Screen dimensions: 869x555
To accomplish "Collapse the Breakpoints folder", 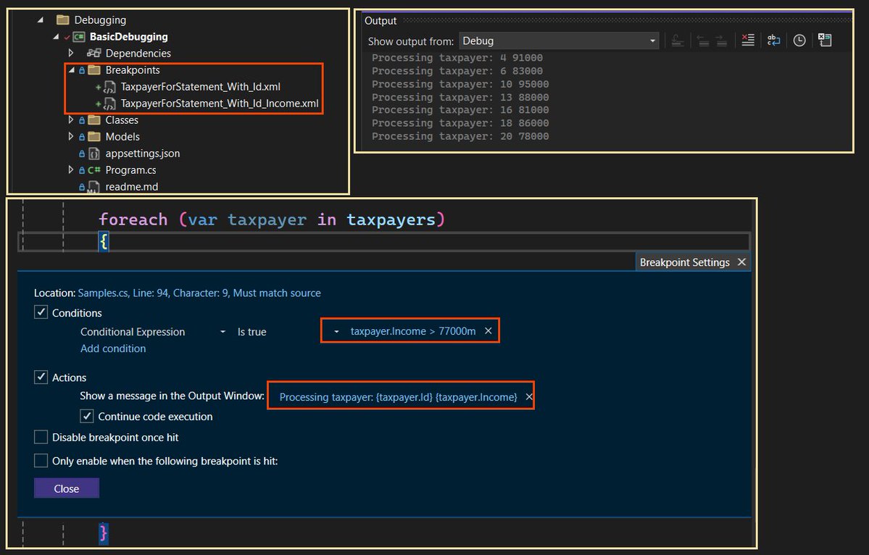I will point(71,70).
